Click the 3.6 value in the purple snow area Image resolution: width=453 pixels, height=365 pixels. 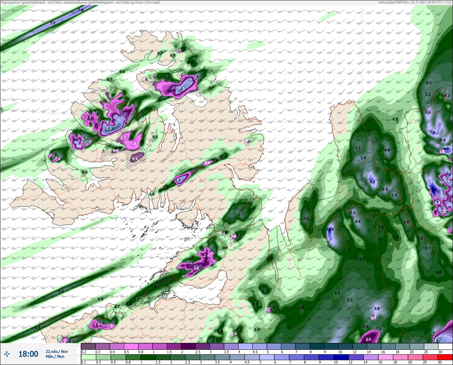point(196,269)
